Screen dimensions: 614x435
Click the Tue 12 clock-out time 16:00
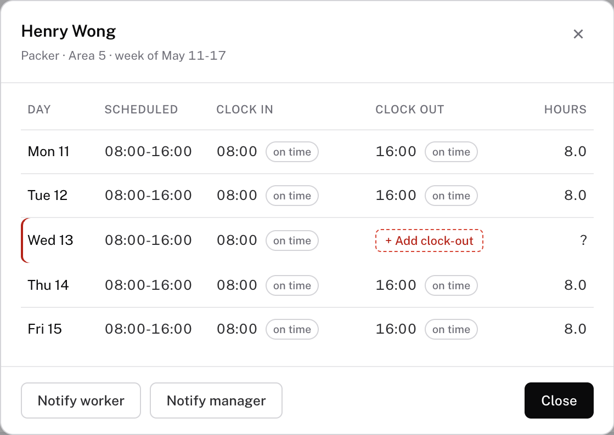click(x=396, y=196)
